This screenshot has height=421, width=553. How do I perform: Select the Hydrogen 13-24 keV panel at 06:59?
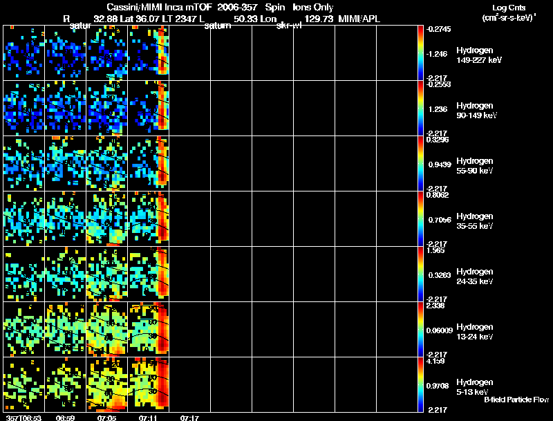click(x=65, y=329)
